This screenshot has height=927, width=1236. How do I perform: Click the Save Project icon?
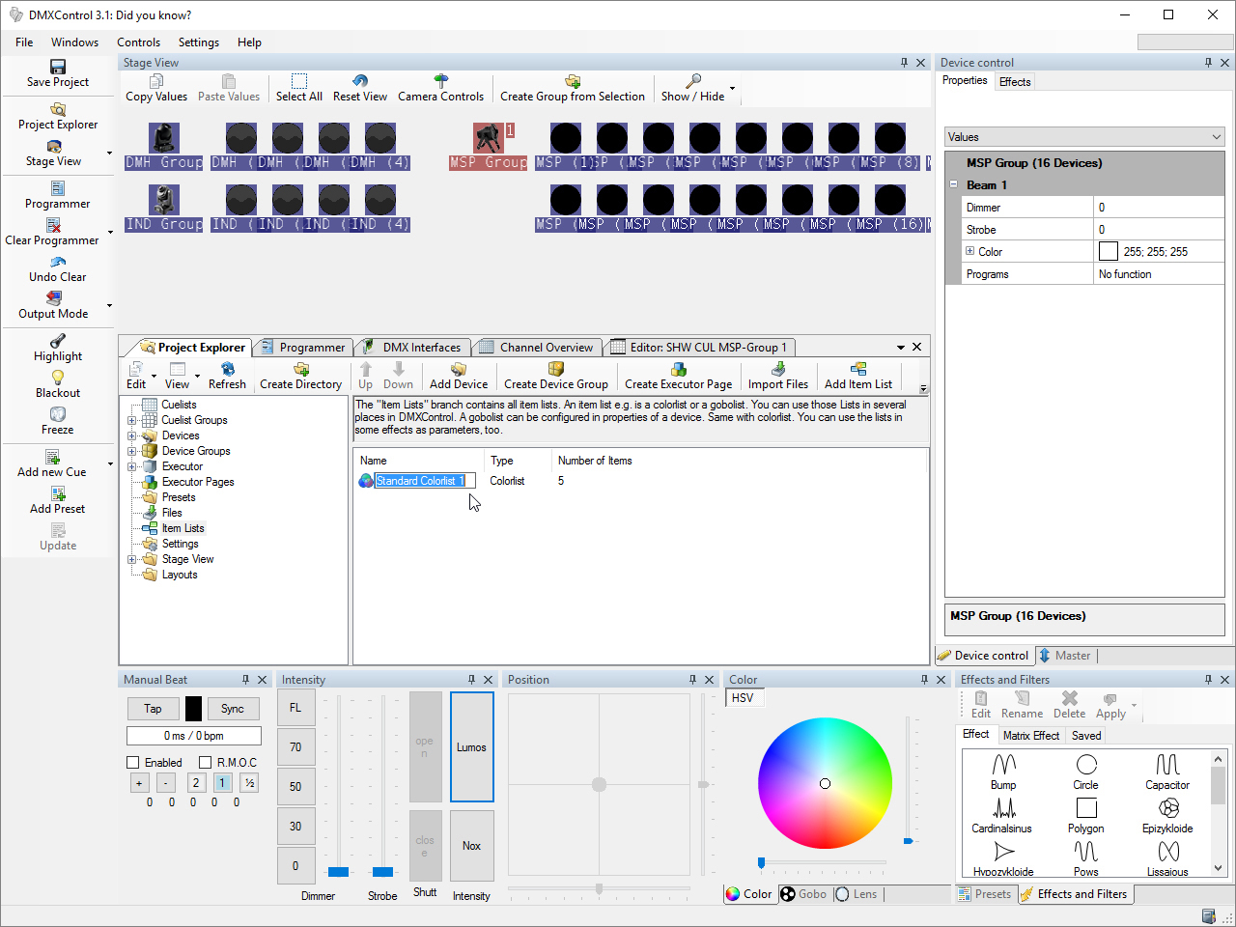click(x=58, y=67)
